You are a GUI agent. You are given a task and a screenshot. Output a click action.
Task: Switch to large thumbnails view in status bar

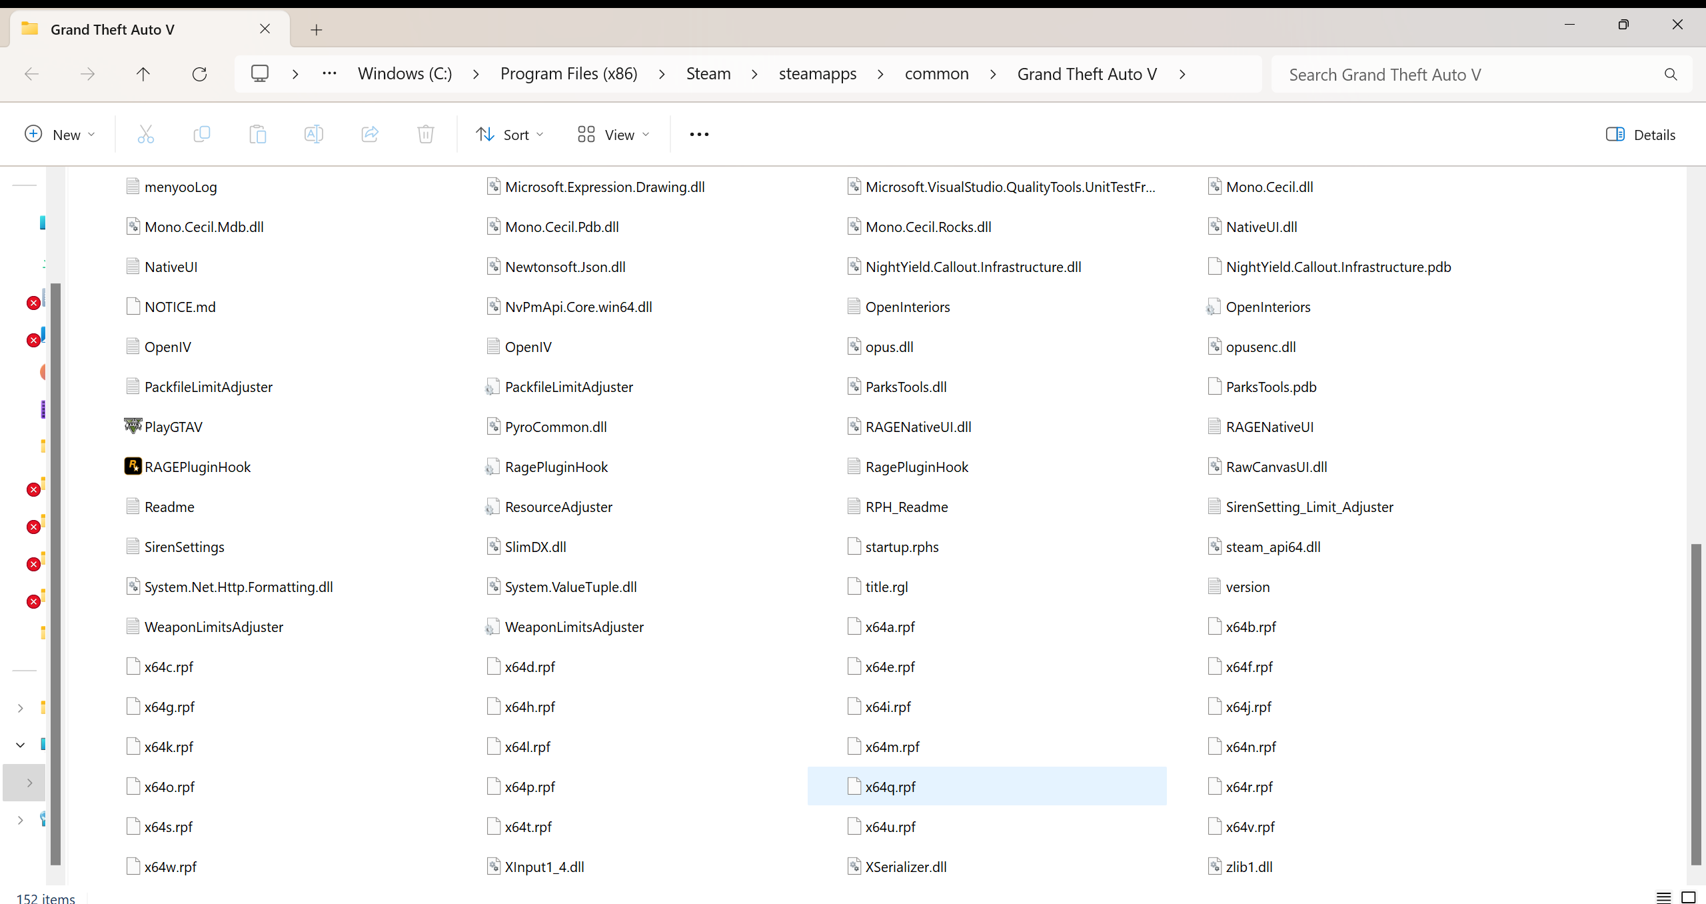point(1689,897)
